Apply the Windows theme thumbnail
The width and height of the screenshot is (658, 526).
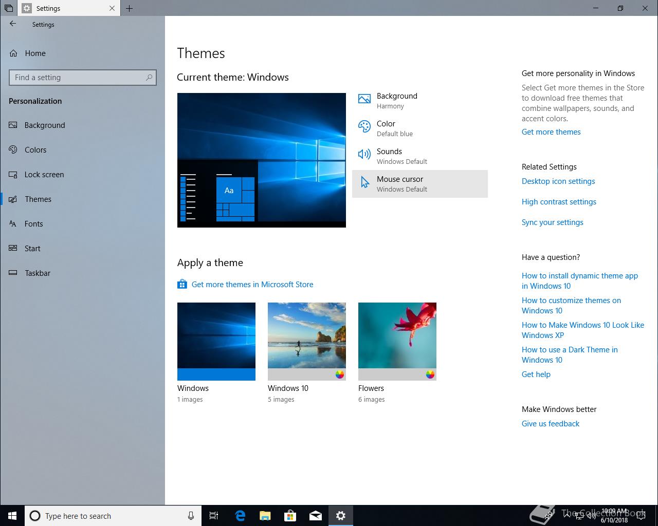click(x=216, y=342)
